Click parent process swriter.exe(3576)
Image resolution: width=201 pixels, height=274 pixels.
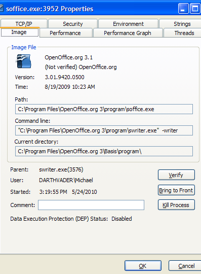[61, 169]
